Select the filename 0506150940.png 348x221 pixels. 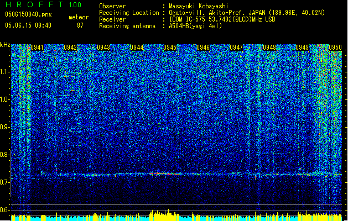pos(28,14)
